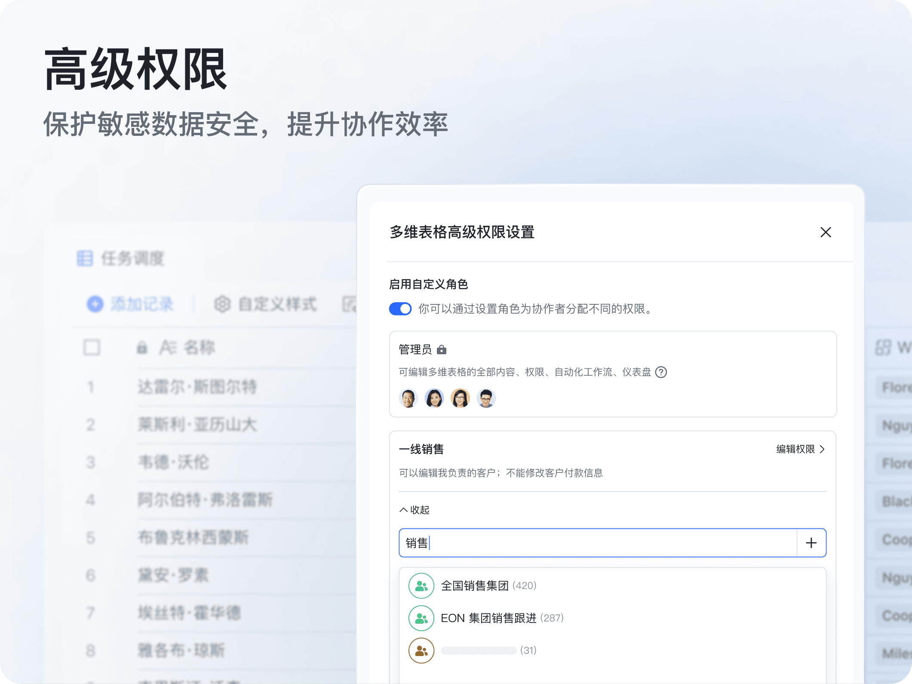Close the advanced permissions settings dialog
The width and height of the screenshot is (912, 684).
click(825, 232)
